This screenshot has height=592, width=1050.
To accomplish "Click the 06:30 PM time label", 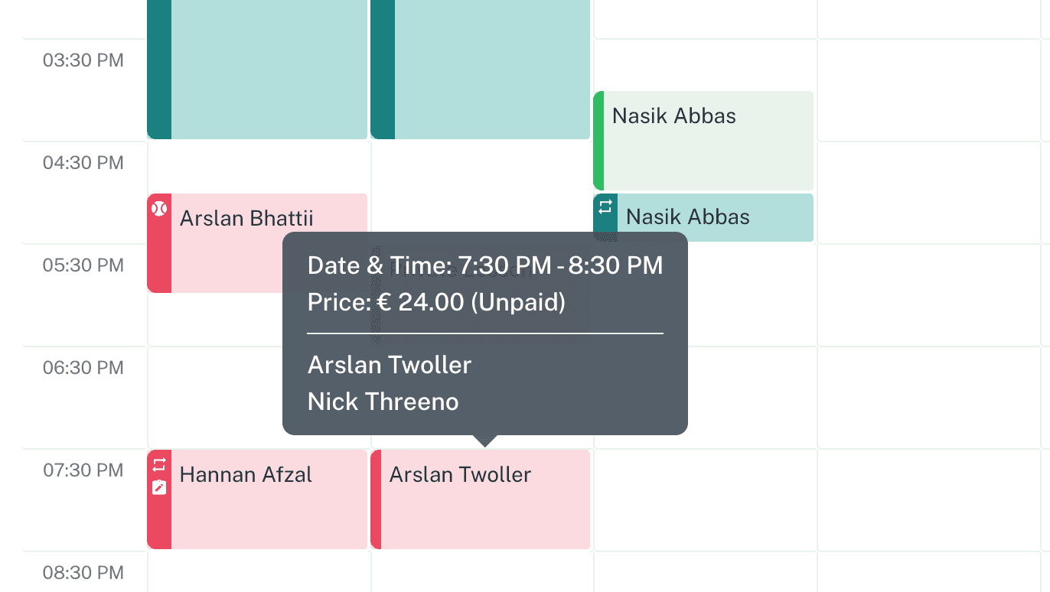I will (83, 368).
